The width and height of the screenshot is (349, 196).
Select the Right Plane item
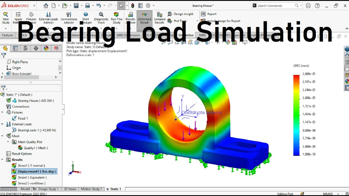[x=17, y=62]
